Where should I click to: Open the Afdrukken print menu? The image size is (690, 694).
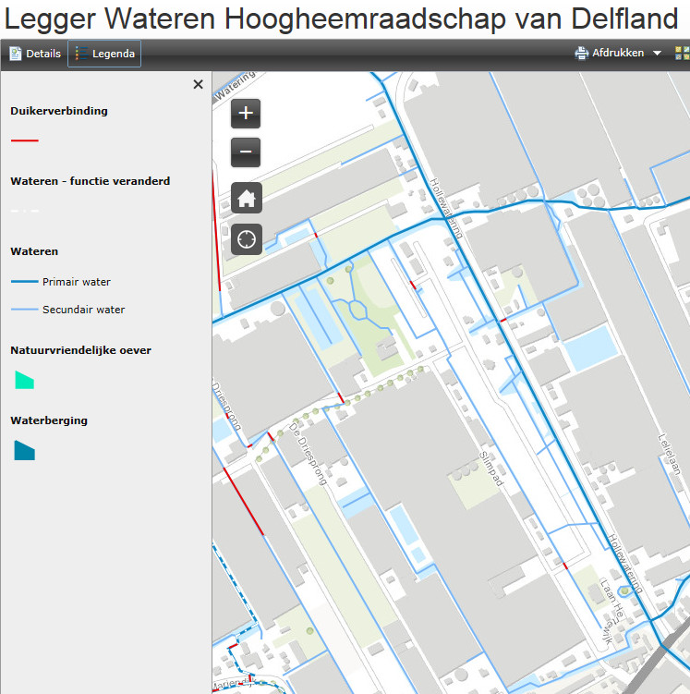618,53
